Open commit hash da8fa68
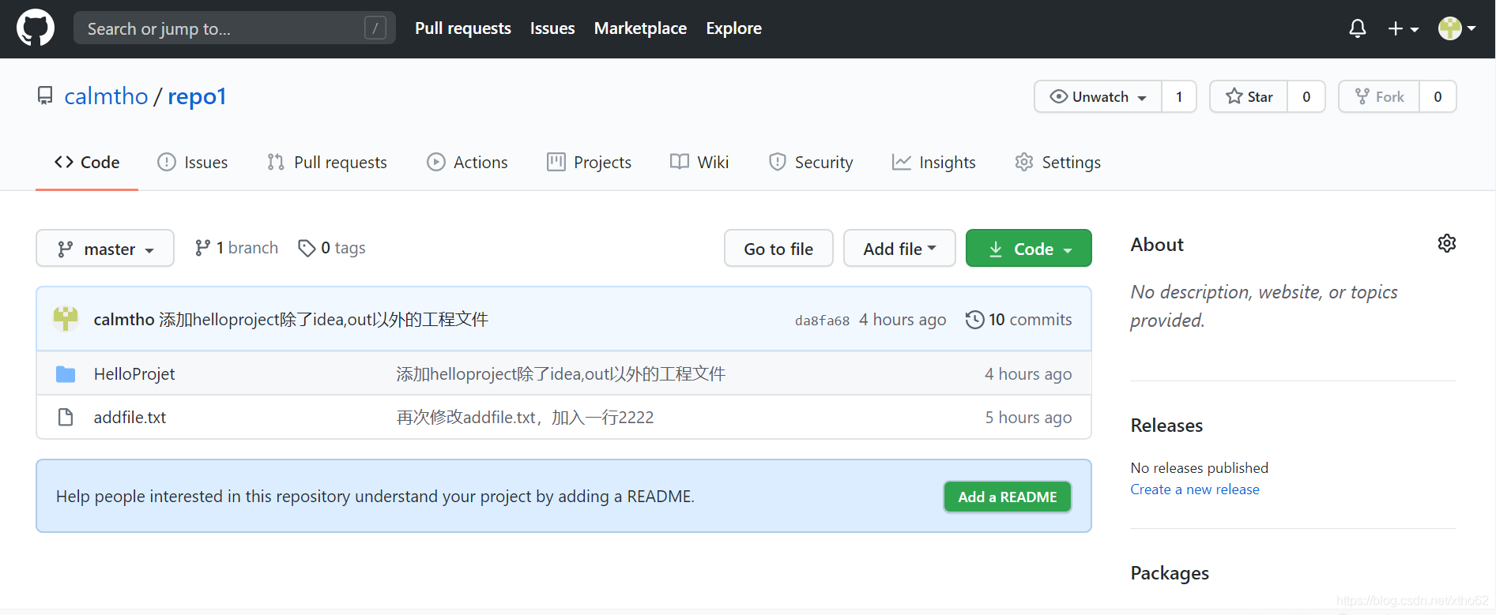The width and height of the screenshot is (1496, 615). tap(822, 321)
